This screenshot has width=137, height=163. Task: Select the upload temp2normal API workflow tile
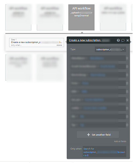tap(81, 17)
